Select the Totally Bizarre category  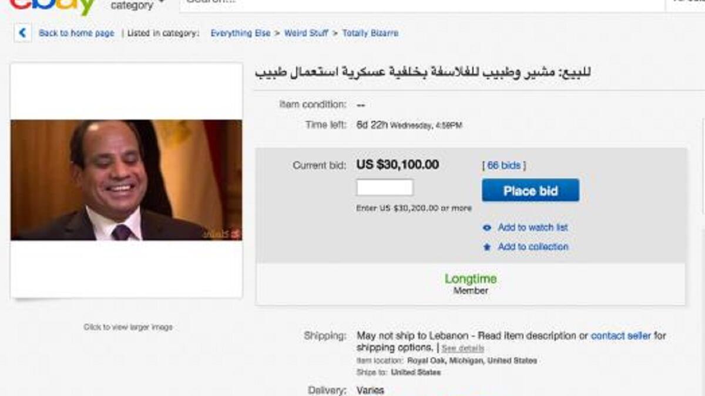372,33
